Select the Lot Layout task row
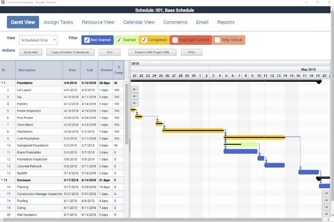 click(62, 90)
